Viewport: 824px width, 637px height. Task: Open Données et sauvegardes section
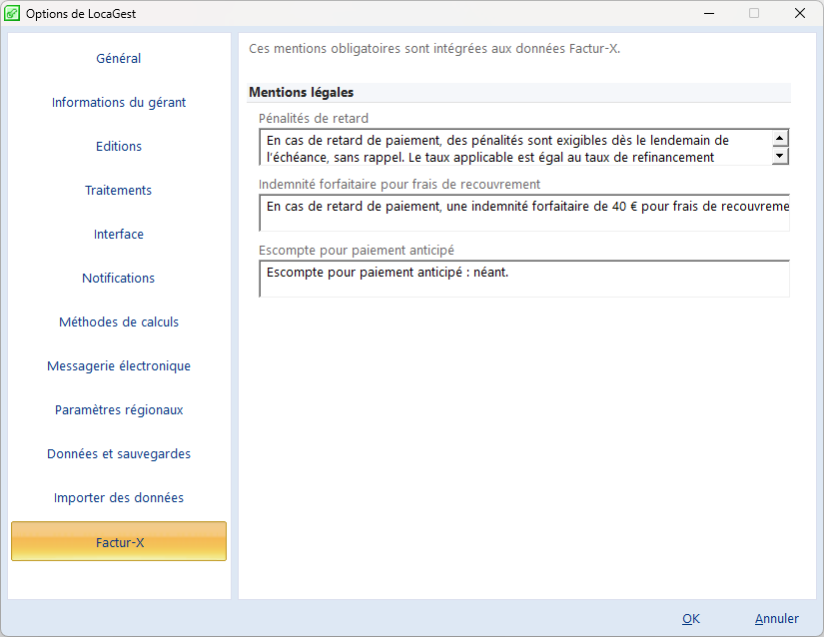click(x=118, y=453)
